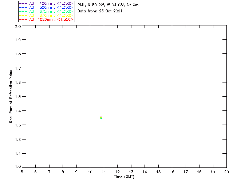This screenshot has height=186, width=233.
Task: Select the AOT 1020nm legend entry
Action: [46, 19]
